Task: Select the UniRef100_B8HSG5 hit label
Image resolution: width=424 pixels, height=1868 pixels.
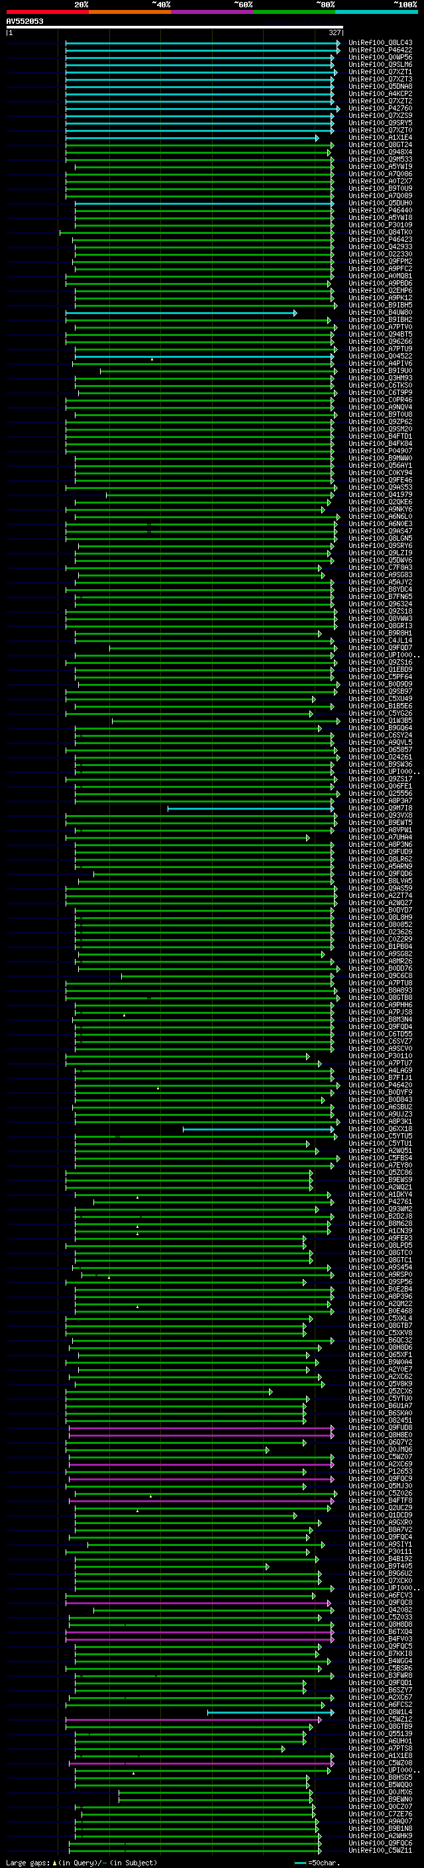Action: pyautogui.click(x=380, y=1777)
